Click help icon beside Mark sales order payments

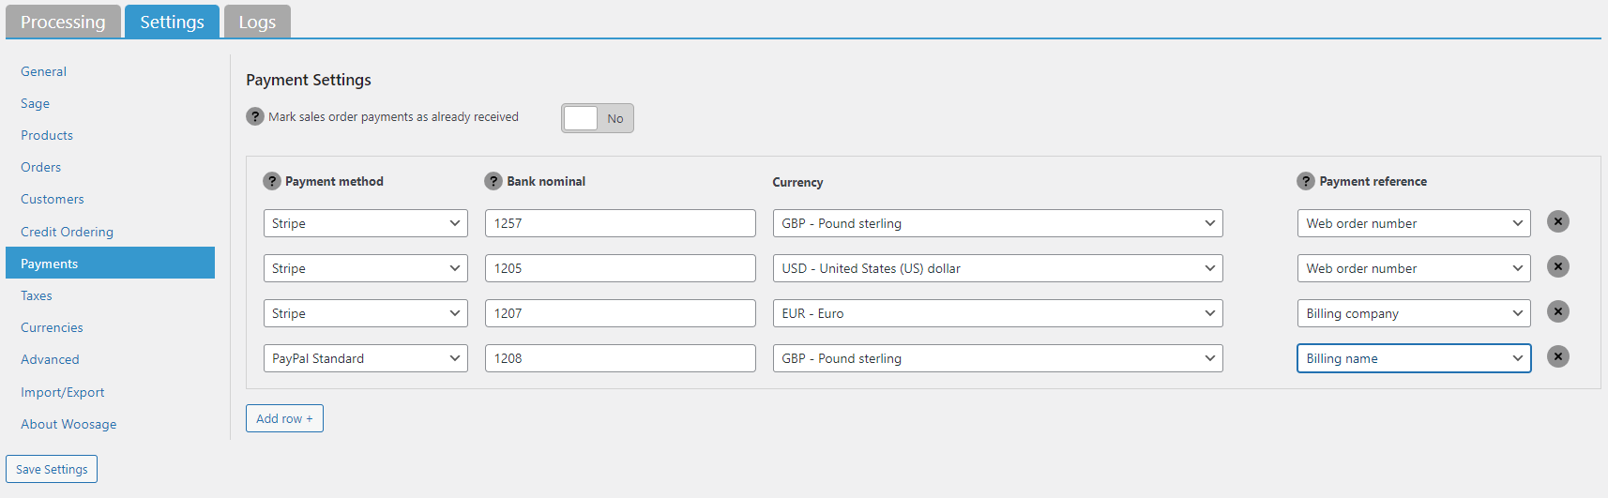tap(254, 116)
